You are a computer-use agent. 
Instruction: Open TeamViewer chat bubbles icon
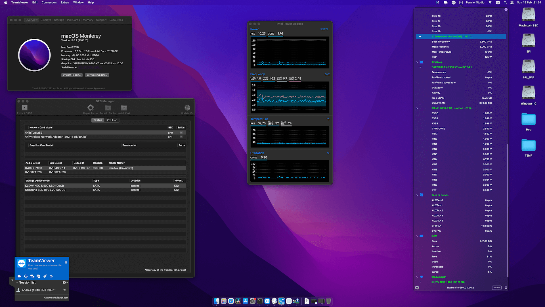click(32, 276)
